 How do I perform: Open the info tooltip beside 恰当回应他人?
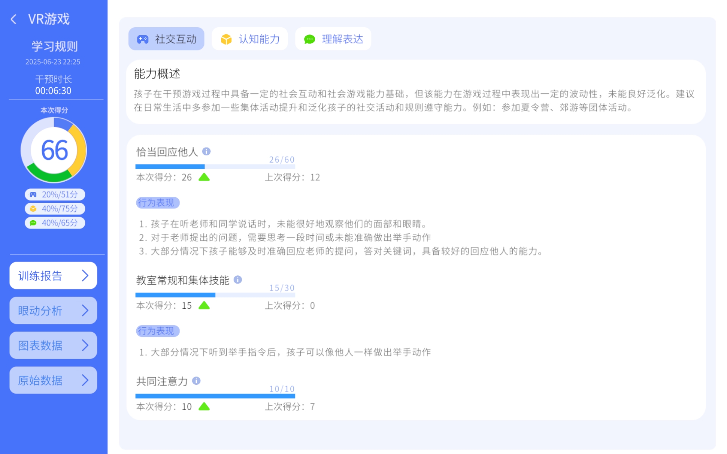(206, 151)
